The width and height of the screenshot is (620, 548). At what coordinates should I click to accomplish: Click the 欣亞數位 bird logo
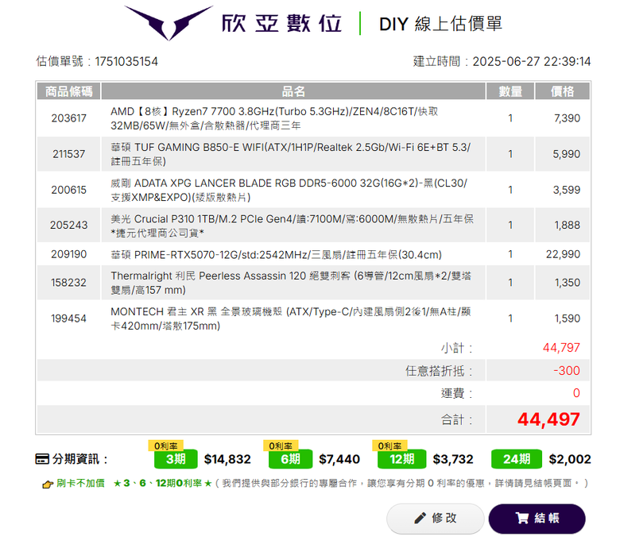pos(169,22)
